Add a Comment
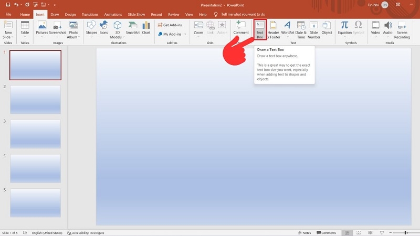Image resolution: width=420 pixels, height=236 pixels. coord(241,28)
